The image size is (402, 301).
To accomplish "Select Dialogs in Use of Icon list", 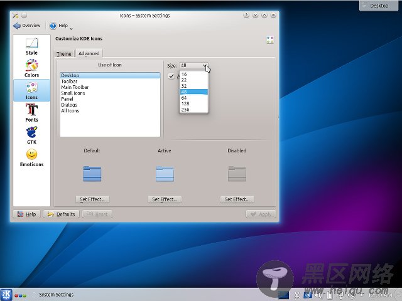I will point(110,105).
